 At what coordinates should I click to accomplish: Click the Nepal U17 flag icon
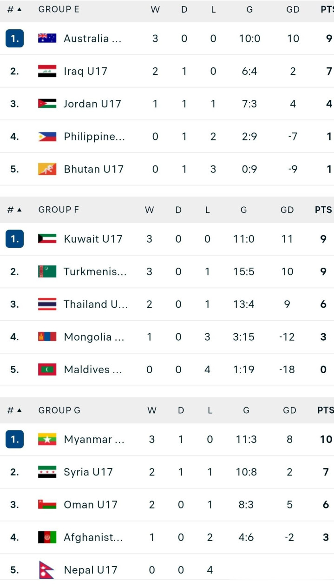[46, 570]
